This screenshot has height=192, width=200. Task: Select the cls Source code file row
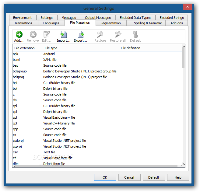click(97, 100)
